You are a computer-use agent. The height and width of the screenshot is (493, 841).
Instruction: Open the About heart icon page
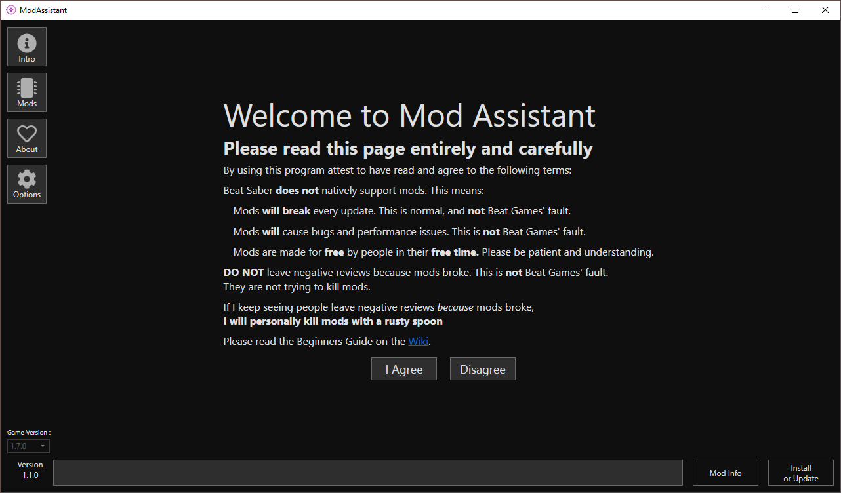(x=27, y=138)
